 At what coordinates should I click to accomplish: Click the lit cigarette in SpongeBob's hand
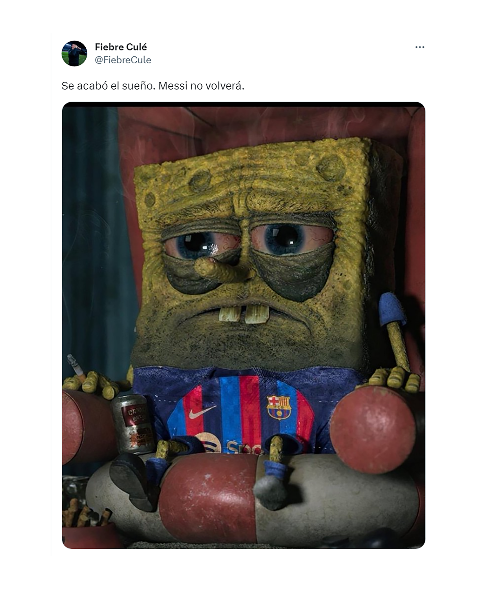[76, 366]
